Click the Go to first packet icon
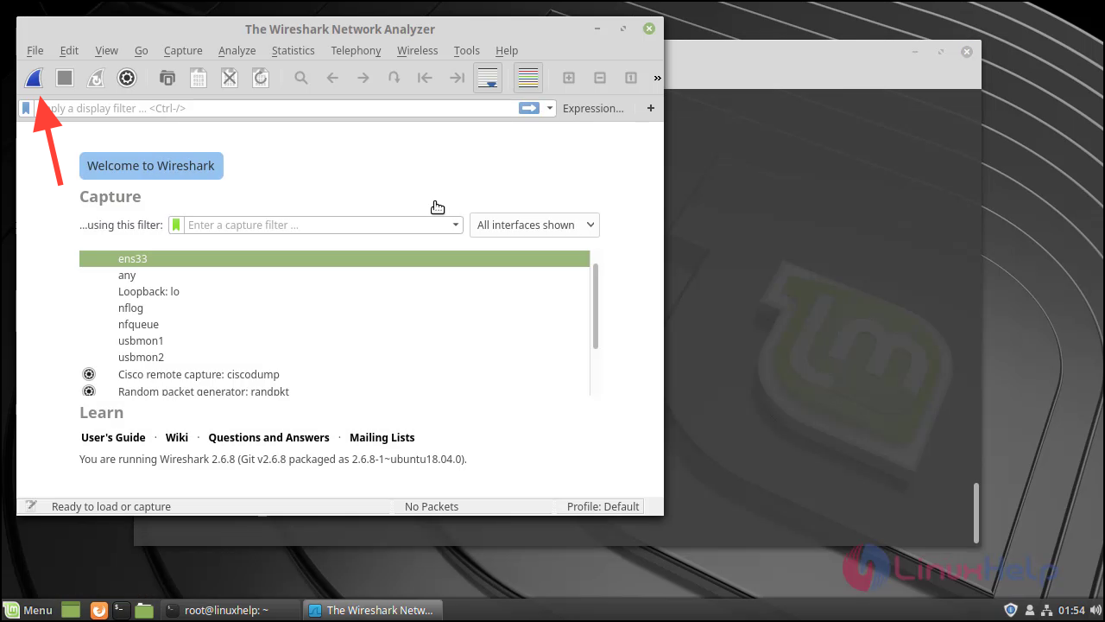This screenshot has width=1105, height=622. pos(425,78)
